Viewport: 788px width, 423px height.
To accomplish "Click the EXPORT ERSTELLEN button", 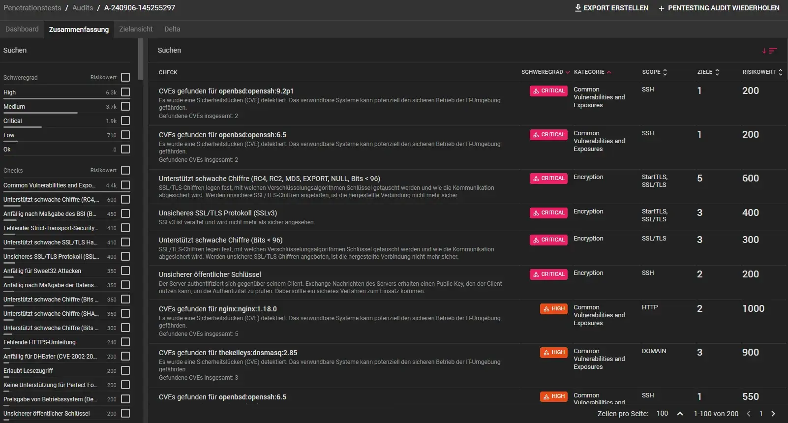I will pos(611,8).
